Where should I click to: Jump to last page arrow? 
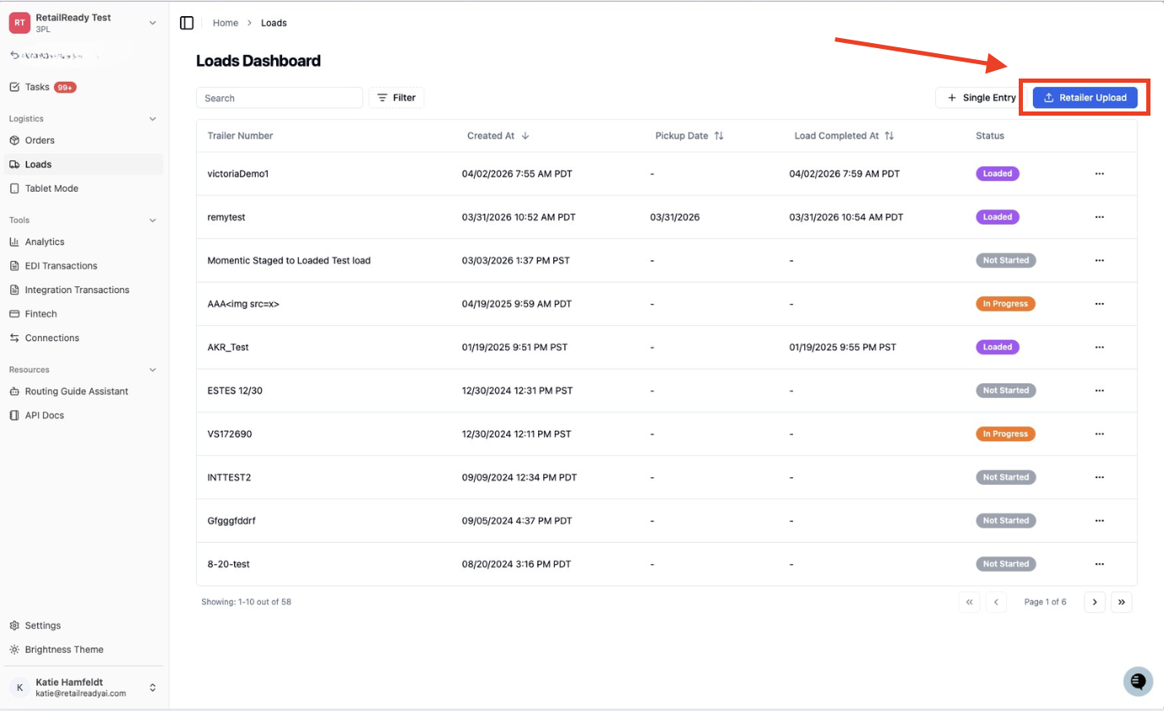[x=1122, y=602]
